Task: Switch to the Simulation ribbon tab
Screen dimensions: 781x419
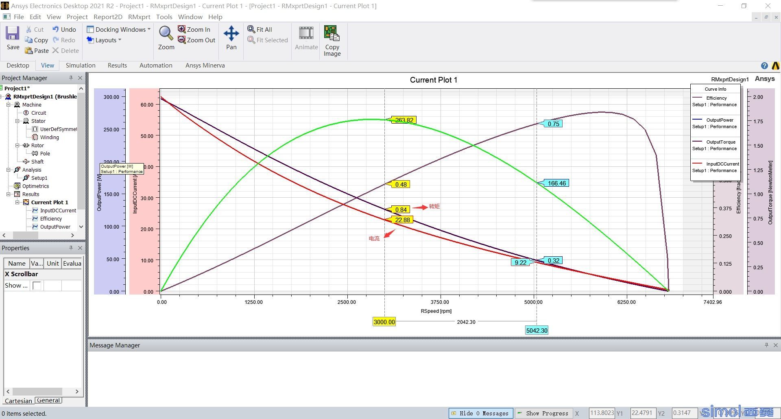Action: click(81, 65)
